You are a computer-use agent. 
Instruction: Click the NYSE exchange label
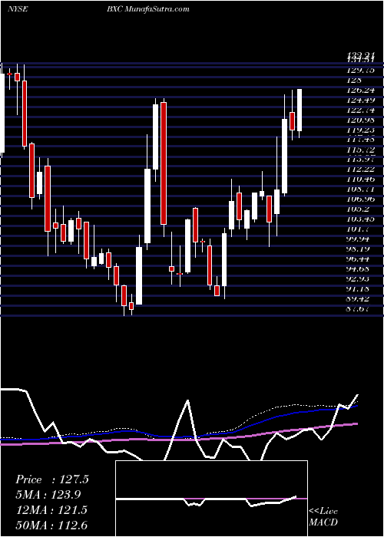point(18,9)
